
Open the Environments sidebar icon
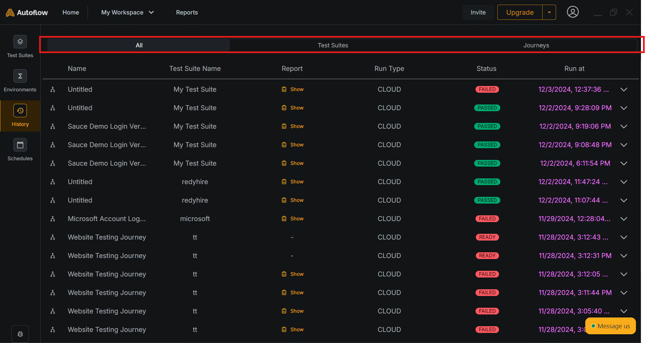click(x=20, y=76)
